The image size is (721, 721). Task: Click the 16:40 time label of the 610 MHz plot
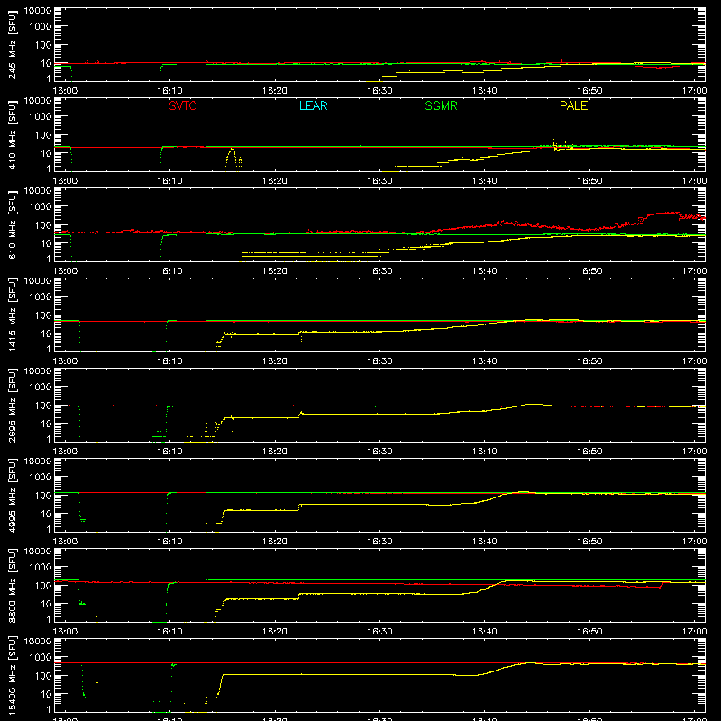(485, 271)
